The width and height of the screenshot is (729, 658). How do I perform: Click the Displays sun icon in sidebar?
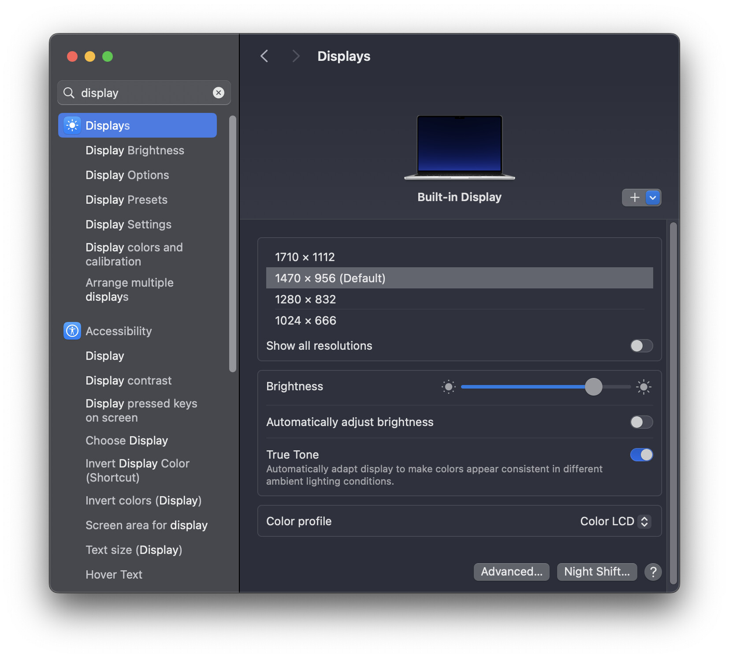pos(72,125)
